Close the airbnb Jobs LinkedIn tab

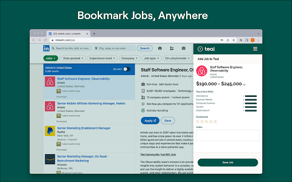pos(87,34)
